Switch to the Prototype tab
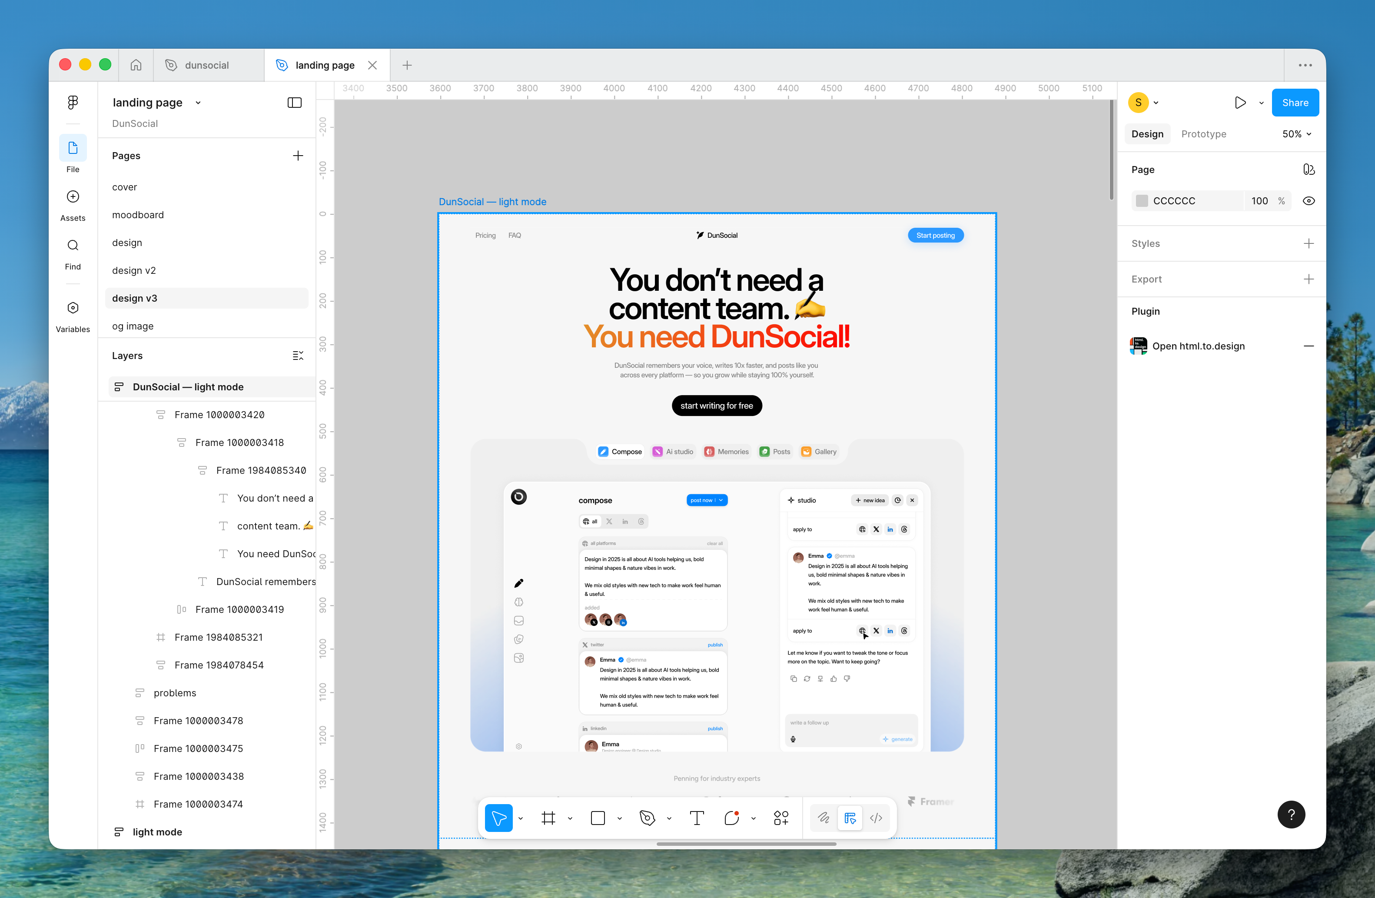 pyautogui.click(x=1203, y=134)
